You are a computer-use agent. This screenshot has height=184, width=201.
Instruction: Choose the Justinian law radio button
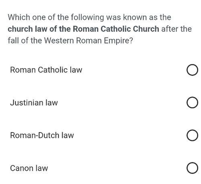(192, 103)
